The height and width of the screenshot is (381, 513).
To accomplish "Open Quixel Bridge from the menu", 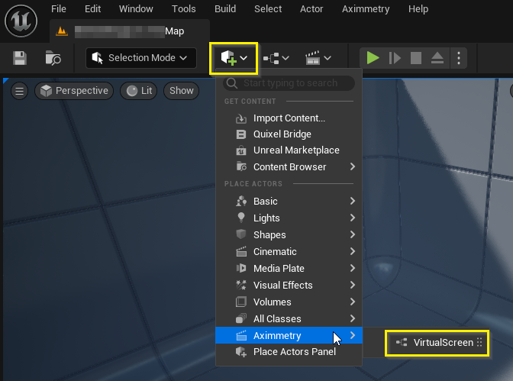I will coord(289,134).
